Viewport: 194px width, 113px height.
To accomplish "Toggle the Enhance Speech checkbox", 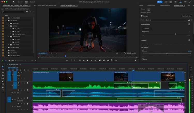I will pyautogui.click(x=189, y=24).
